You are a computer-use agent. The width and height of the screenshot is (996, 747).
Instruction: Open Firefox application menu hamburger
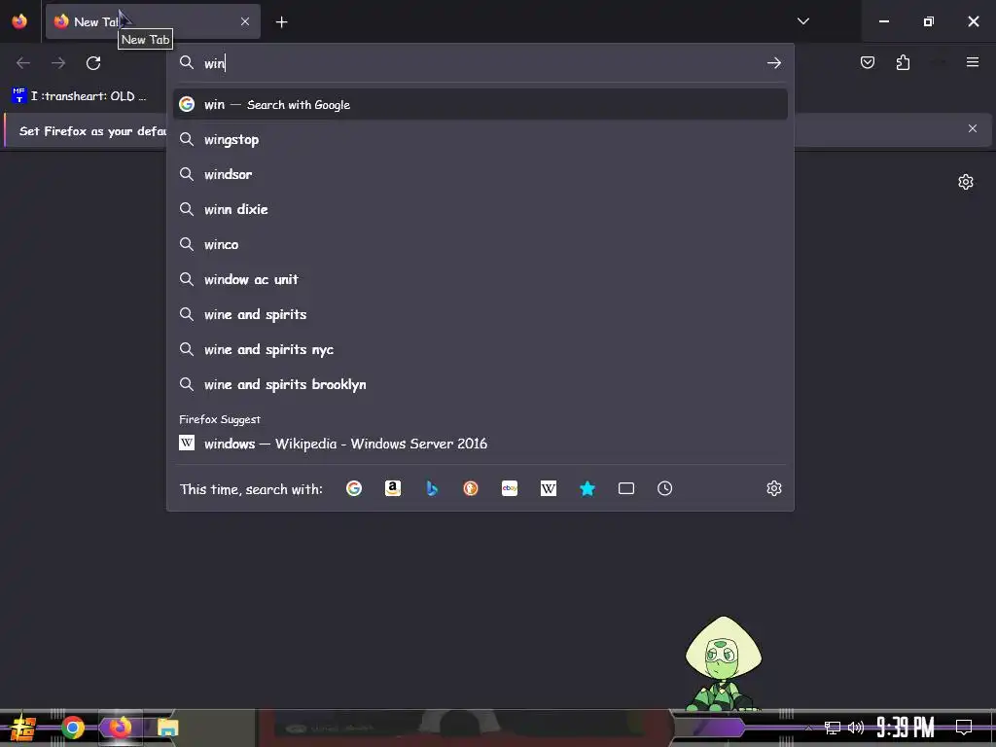tap(972, 62)
